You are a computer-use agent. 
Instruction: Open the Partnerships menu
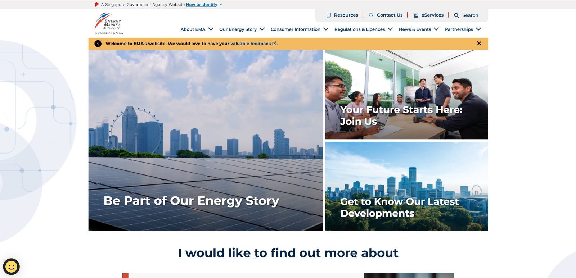point(459,29)
